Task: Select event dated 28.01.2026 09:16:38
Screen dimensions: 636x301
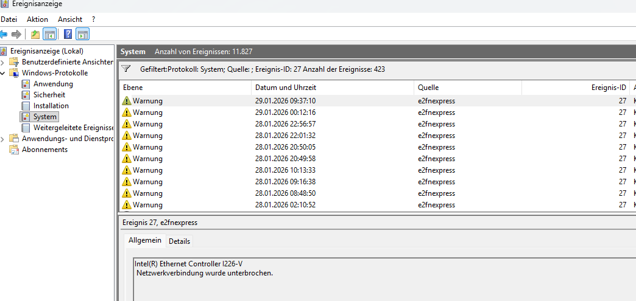Action: point(378,181)
